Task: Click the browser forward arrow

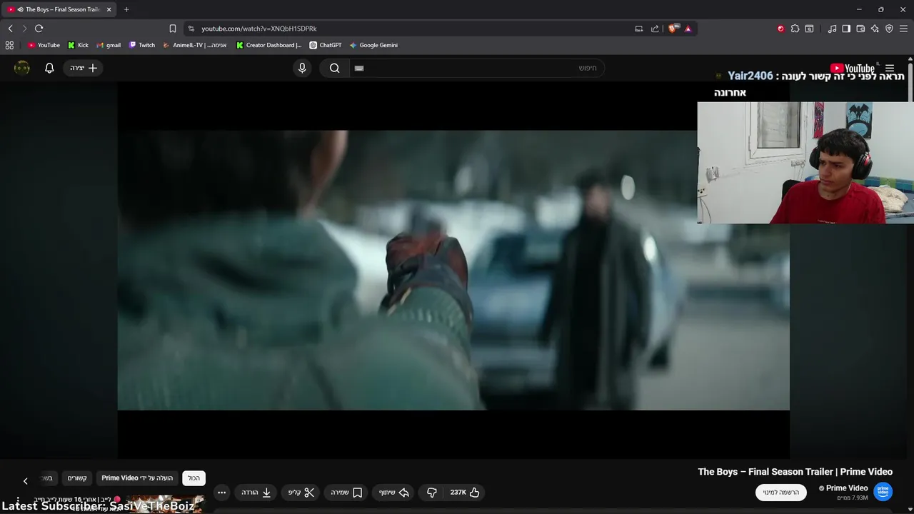Action: (24, 29)
